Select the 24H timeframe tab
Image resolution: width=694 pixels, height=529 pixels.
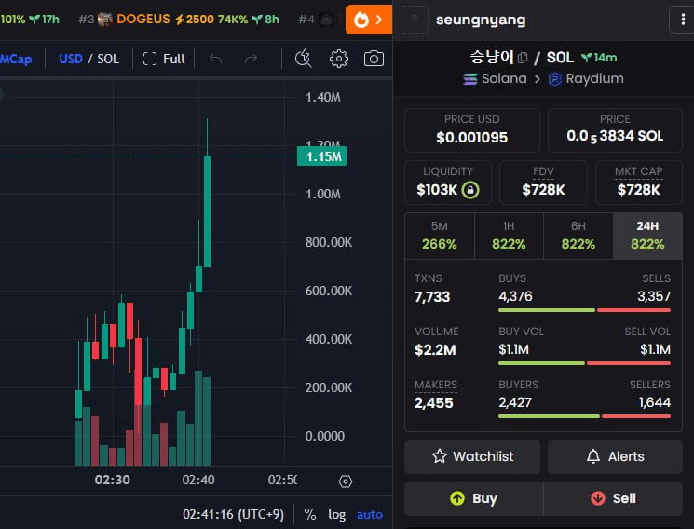click(x=647, y=236)
